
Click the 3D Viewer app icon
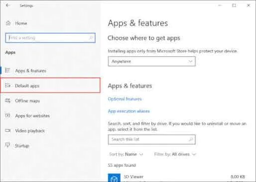114,178
